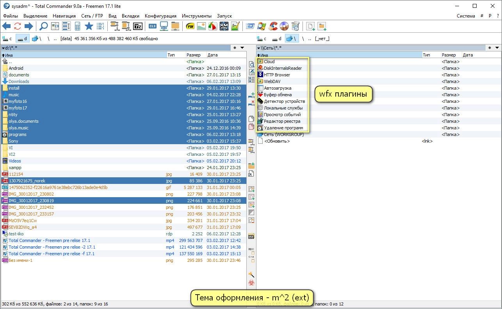Screen dimensions: 502x309
Task: Select test-iiko rdp file
Action: click(x=123, y=234)
